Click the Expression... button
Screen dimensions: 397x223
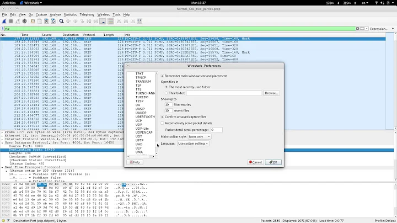click(379, 29)
